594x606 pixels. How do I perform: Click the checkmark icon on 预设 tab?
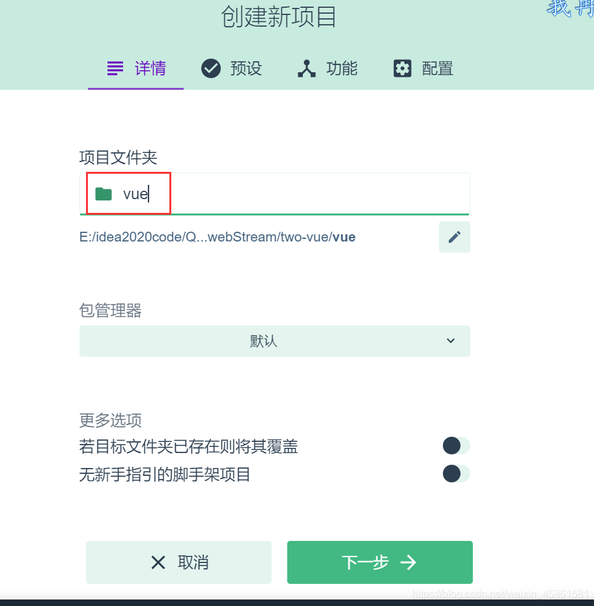(x=210, y=67)
